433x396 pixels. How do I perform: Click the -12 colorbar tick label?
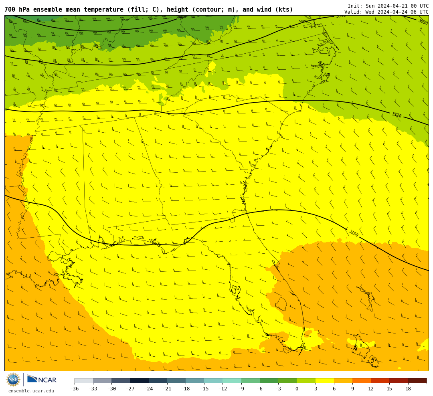click(223, 389)
